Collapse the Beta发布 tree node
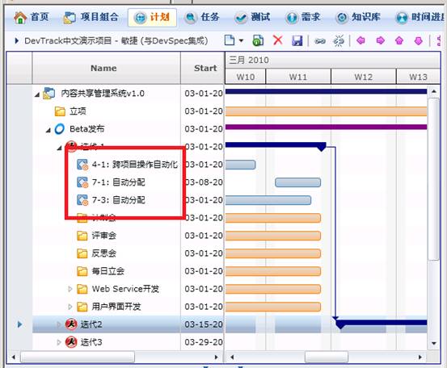Screen dimensions: 447x368 48,130
